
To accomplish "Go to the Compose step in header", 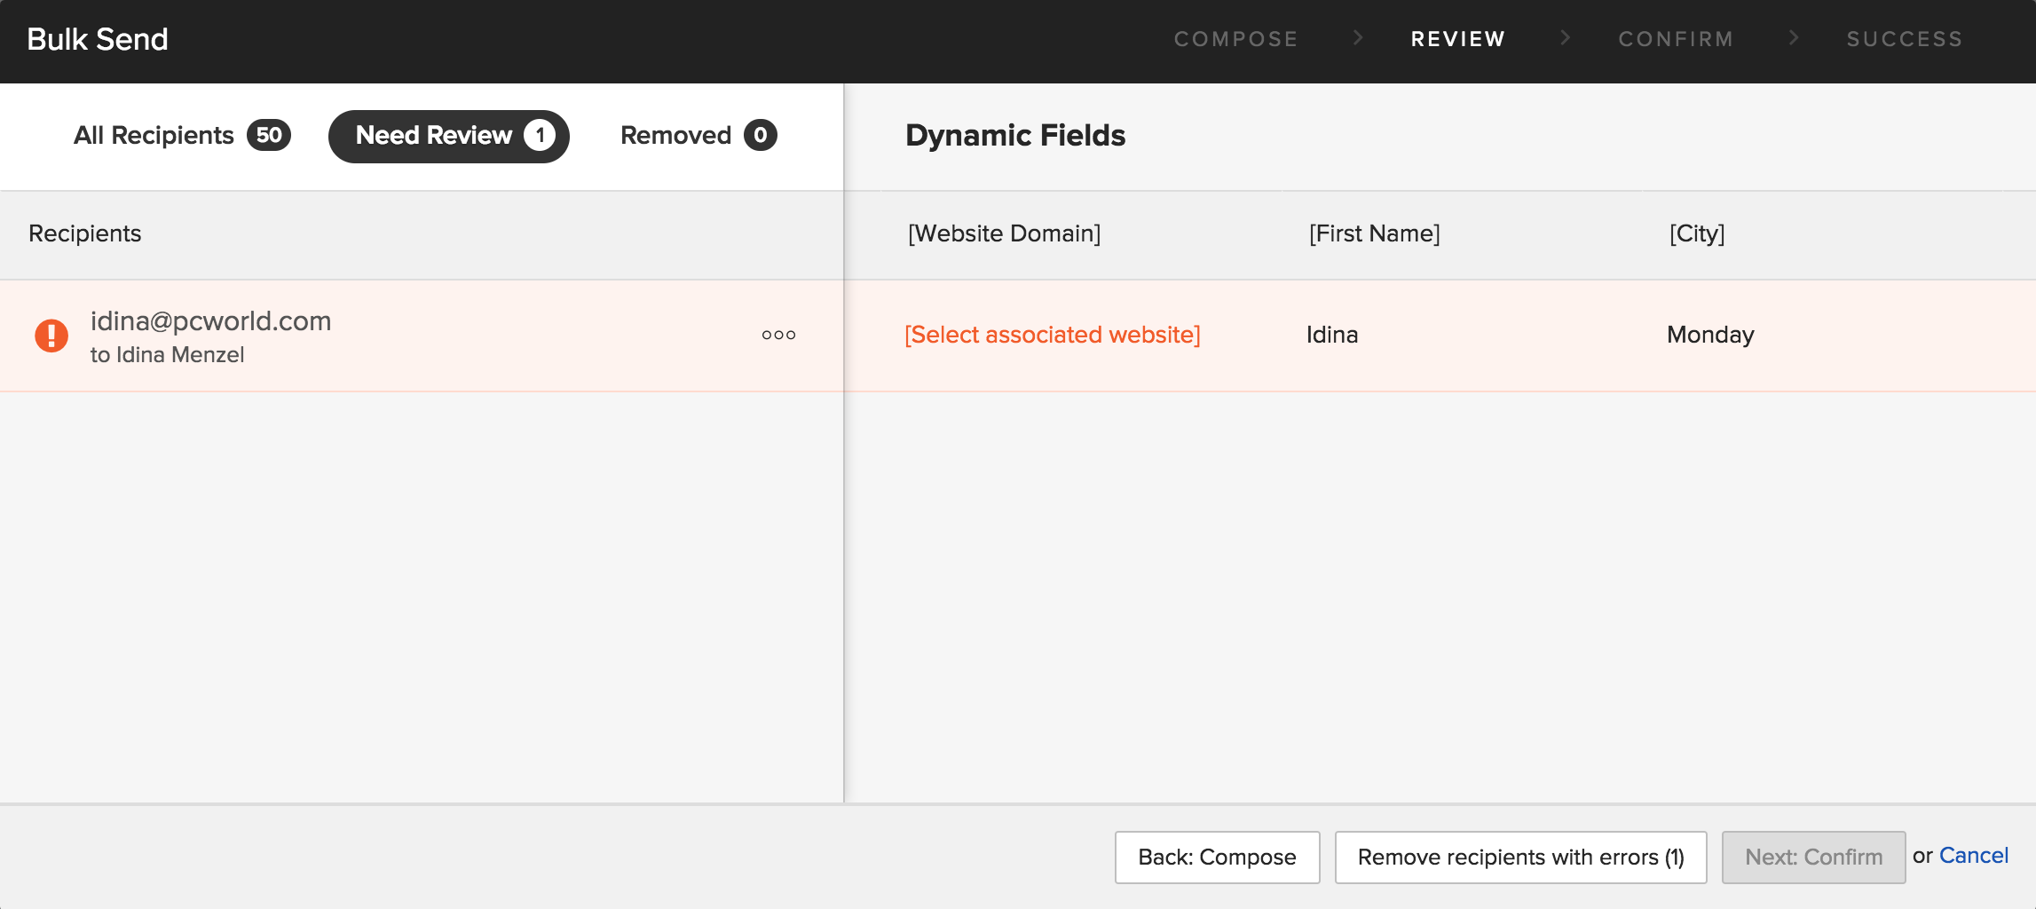I will (x=1236, y=39).
